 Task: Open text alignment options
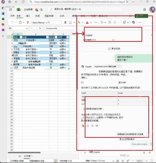click(x=102, y=22)
